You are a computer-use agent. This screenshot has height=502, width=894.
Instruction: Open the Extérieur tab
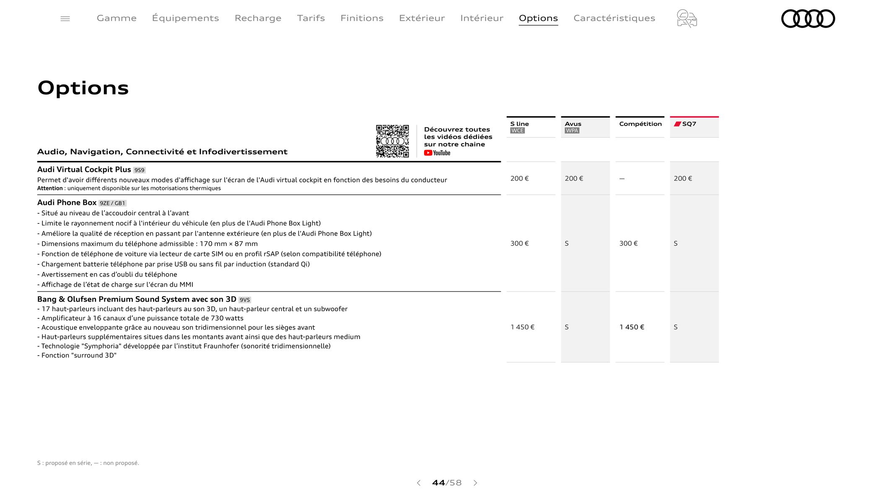click(422, 18)
